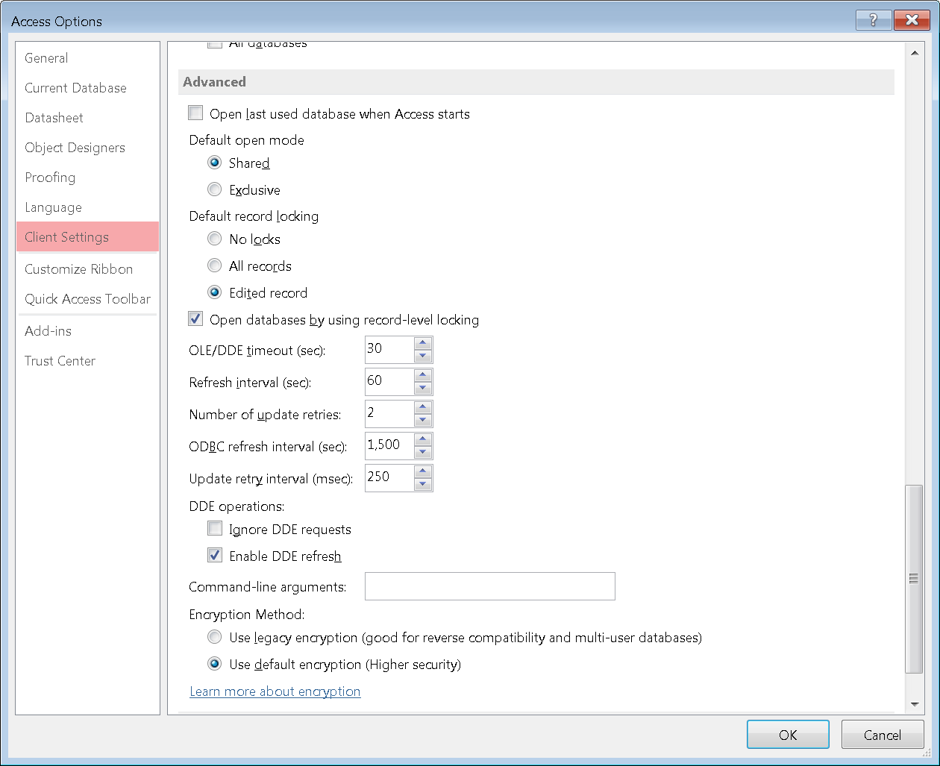Click the OLE/DDE timeout value field
940x766 pixels.
click(389, 349)
